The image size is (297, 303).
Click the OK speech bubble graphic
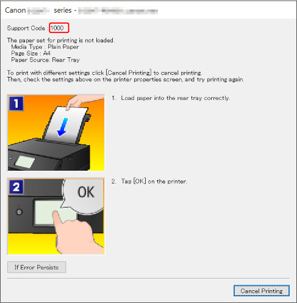(85, 194)
